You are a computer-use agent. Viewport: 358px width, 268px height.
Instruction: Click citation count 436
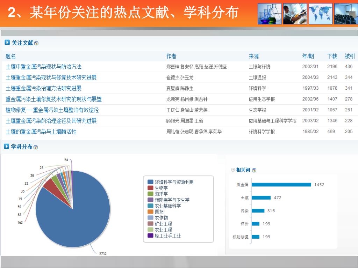tap(349, 67)
